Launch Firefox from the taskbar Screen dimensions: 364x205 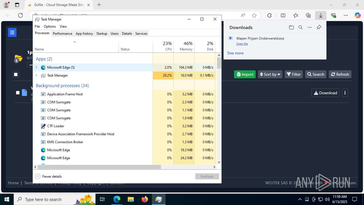(145, 199)
